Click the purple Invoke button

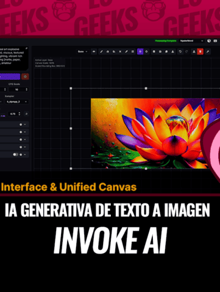tap(10, 76)
